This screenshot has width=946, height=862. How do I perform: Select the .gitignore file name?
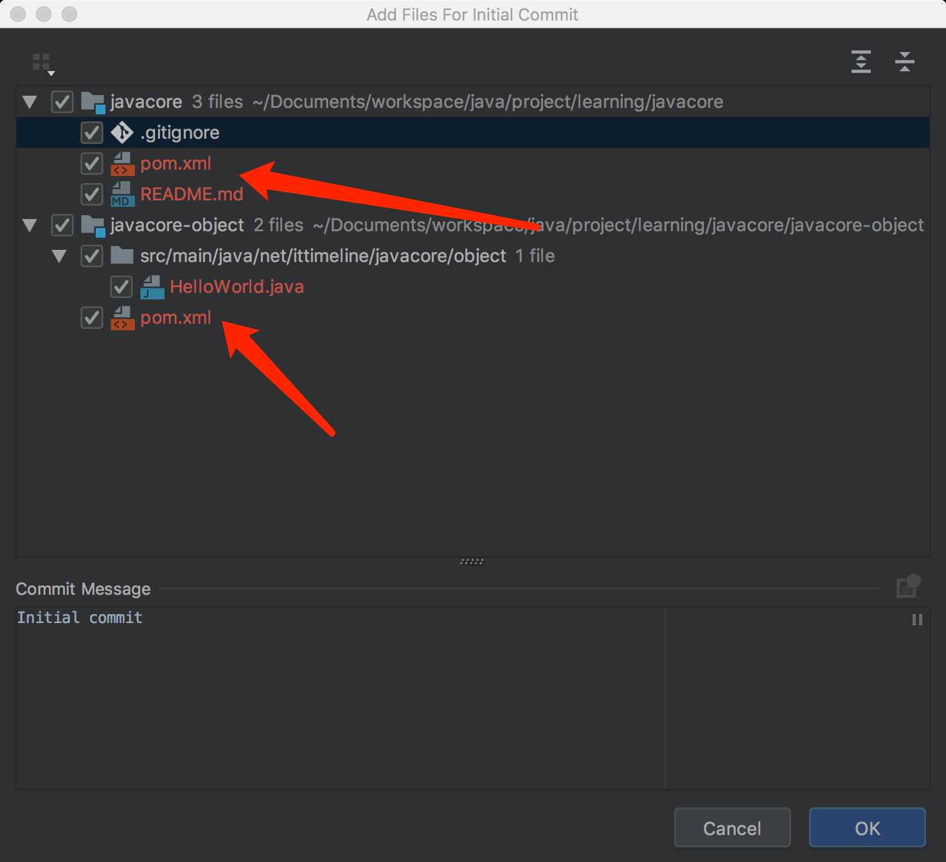(x=180, y=133)
